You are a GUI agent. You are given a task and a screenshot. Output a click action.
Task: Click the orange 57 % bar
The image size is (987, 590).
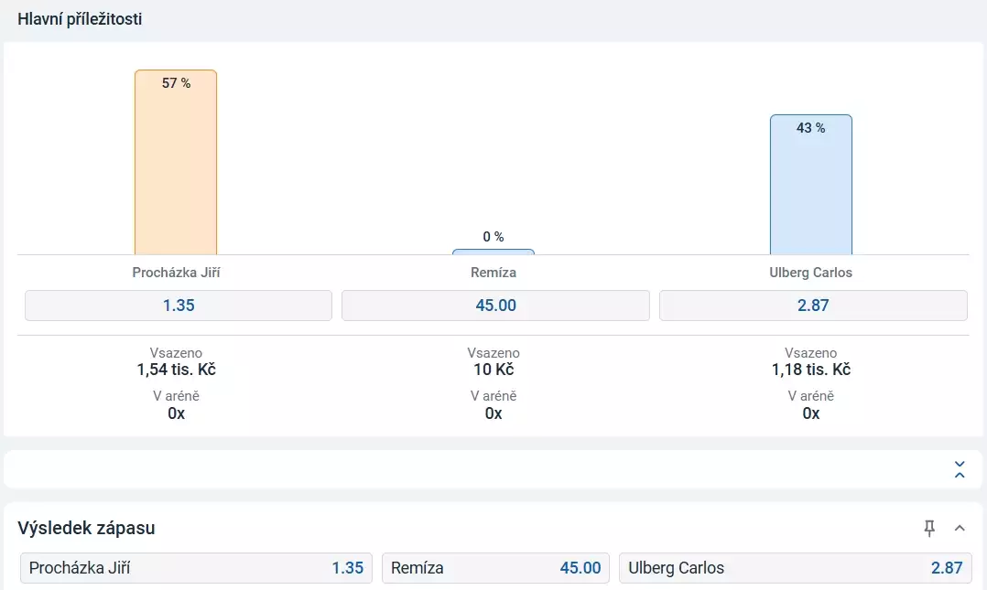176,163
